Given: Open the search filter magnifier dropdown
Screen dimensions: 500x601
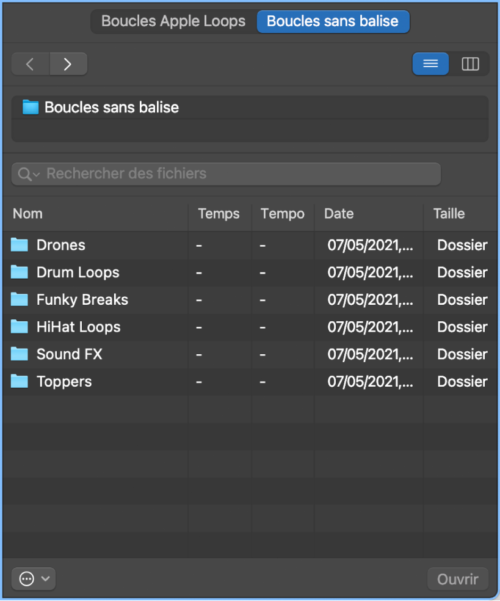Looking at the screenshot, I should [x=28, y=174].
